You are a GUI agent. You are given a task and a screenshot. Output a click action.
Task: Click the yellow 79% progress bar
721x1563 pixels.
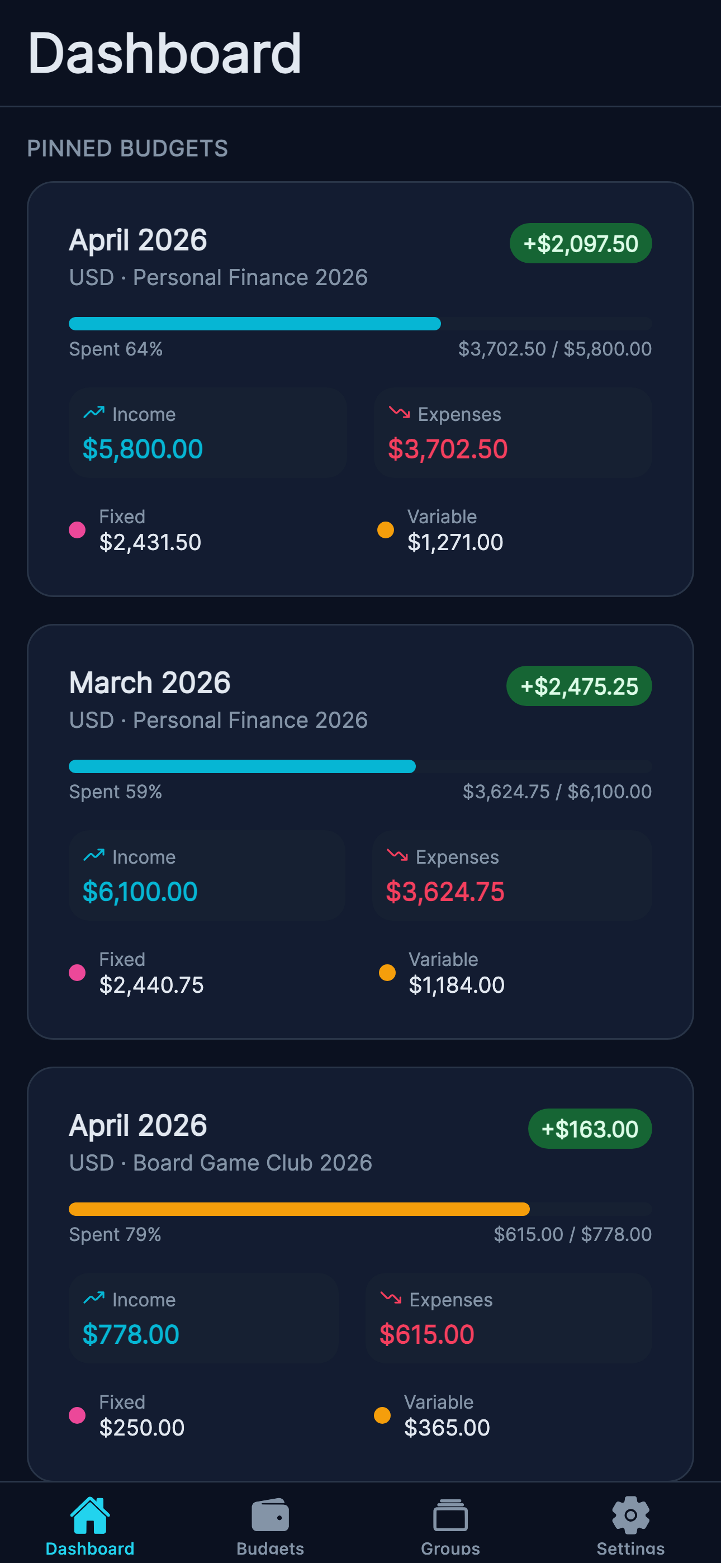click(x=300, y=1209)
